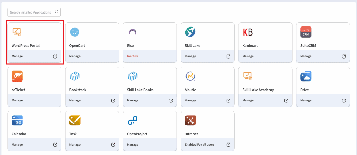Click Manage under Kanboard

248,56
